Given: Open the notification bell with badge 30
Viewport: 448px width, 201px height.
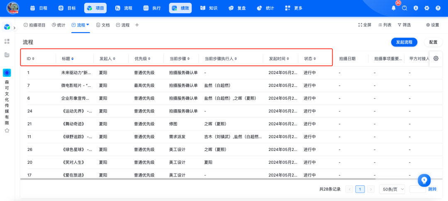Looking at the screenshot, I should click(393, 8).
